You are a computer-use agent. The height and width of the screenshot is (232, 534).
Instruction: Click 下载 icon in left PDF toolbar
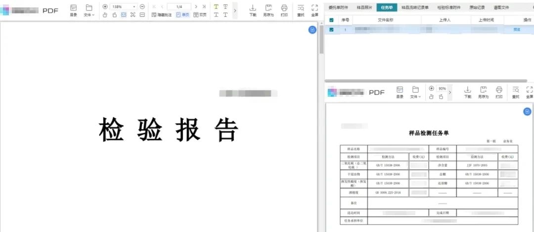[x=252, y=10]
